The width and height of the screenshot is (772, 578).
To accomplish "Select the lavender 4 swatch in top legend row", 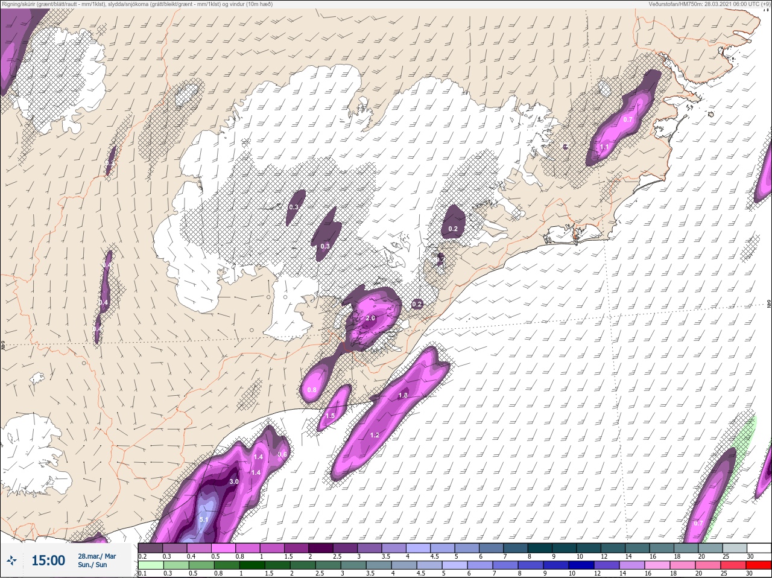I will point(419,548).
